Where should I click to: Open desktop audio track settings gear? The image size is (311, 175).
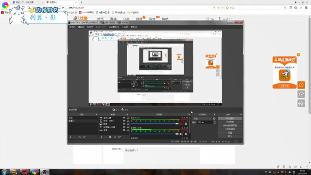coord(186,124)
